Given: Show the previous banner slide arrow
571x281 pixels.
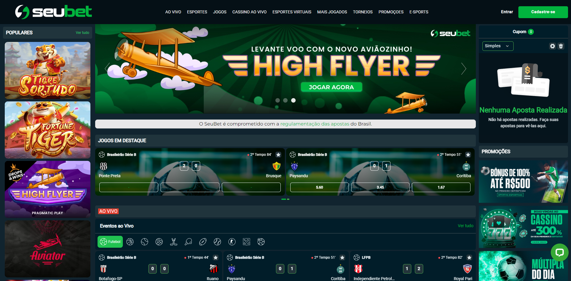Looking at the screenshot, I should [107, 69].
